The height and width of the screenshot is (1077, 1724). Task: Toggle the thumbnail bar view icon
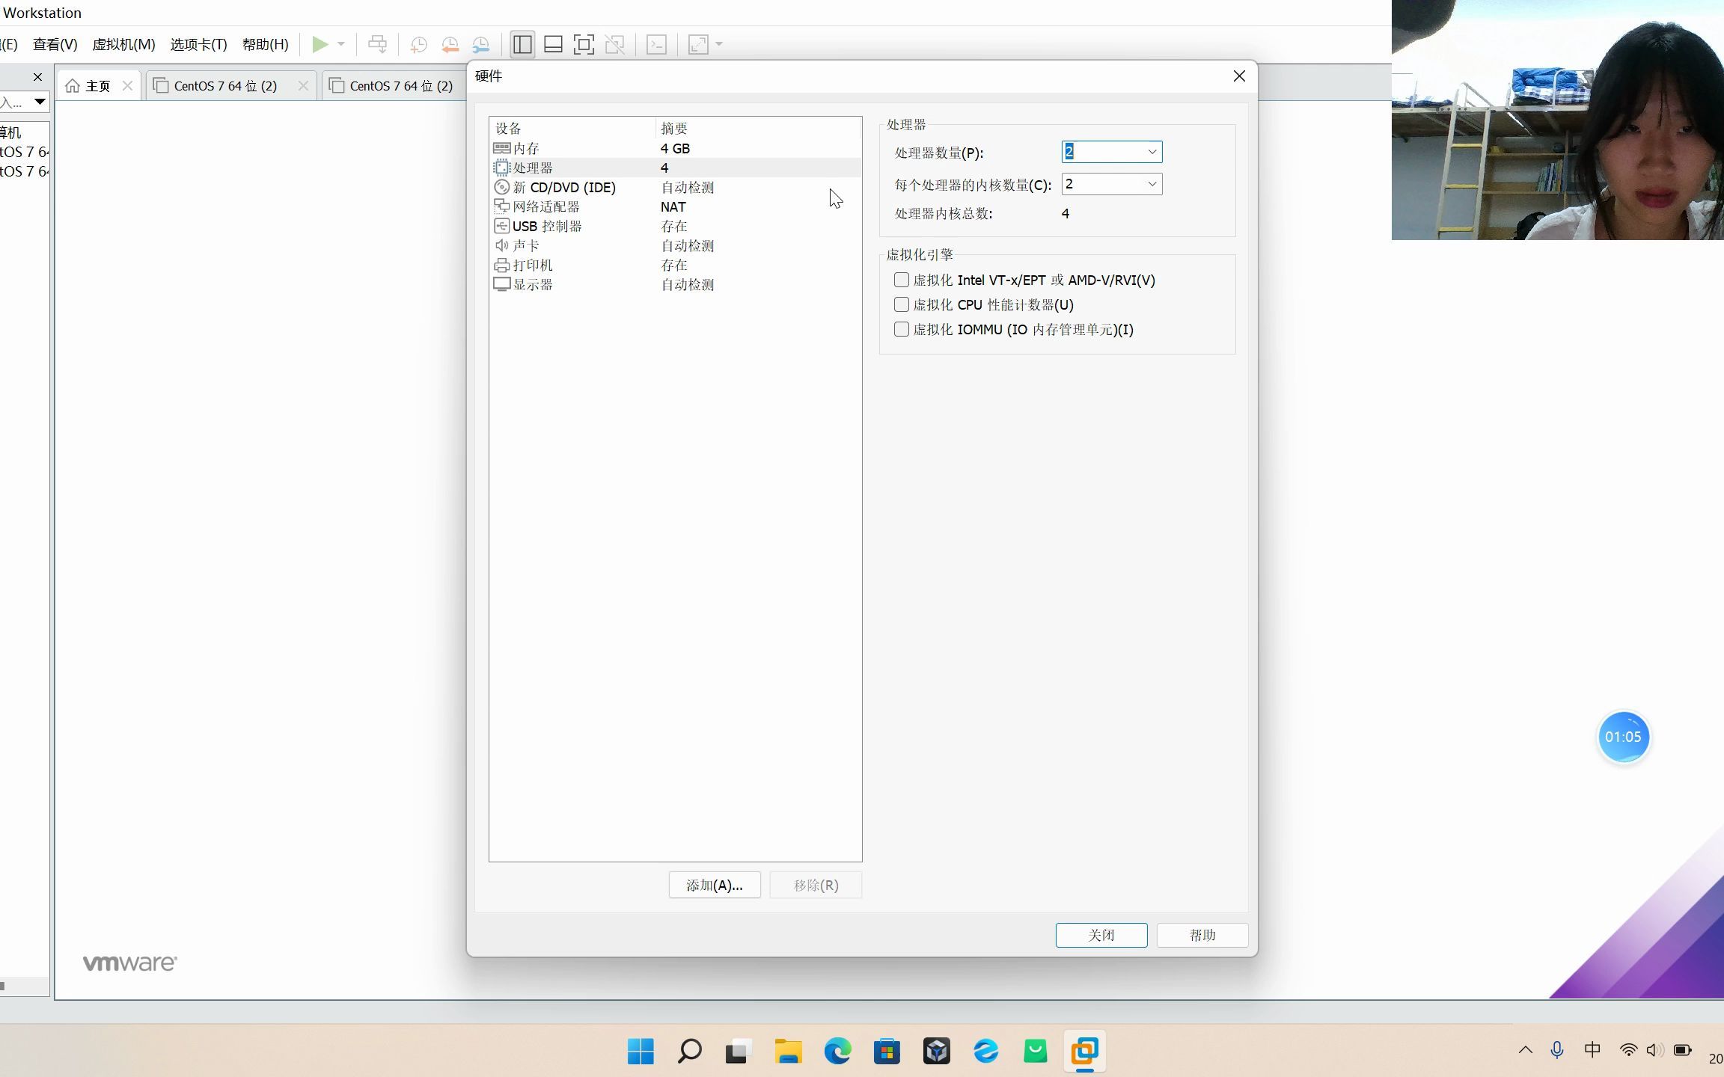point(553,44)
